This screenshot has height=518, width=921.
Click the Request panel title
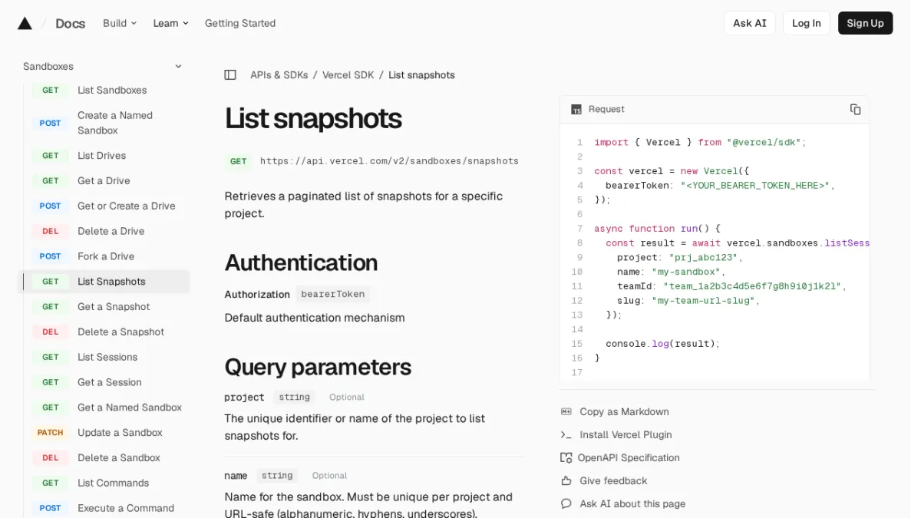click(x=606, y=109)
